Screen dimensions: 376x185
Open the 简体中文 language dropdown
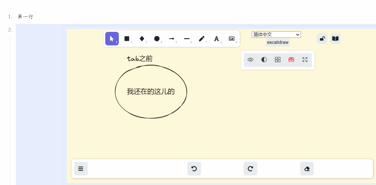click(x=276, y=35)
